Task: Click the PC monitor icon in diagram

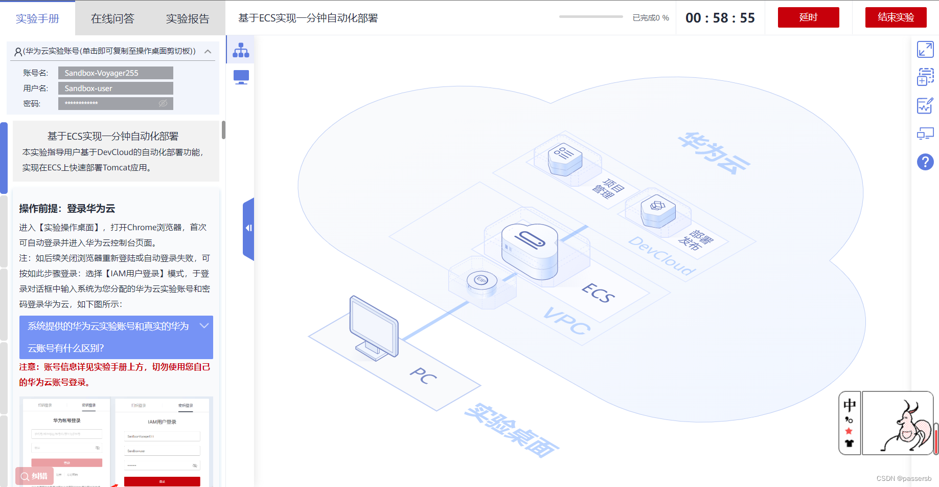Action: click(x=374, y=328)
